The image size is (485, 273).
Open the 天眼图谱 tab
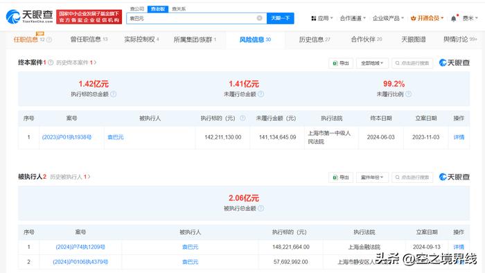point(413,39)
